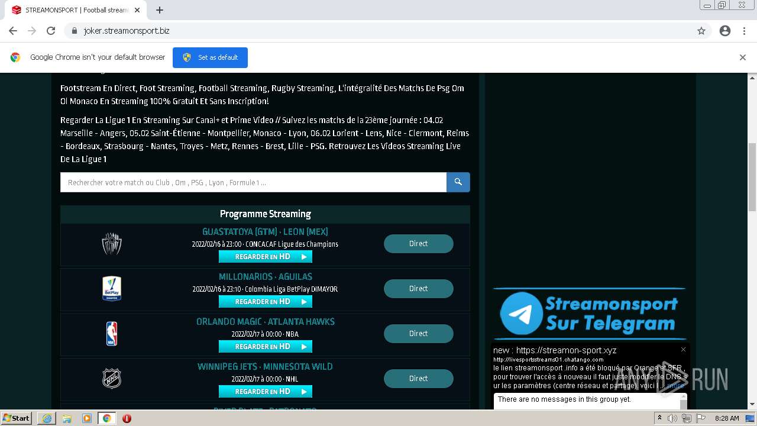Click the blue search magnifier button
757x426 pixels.
(458, 182)
